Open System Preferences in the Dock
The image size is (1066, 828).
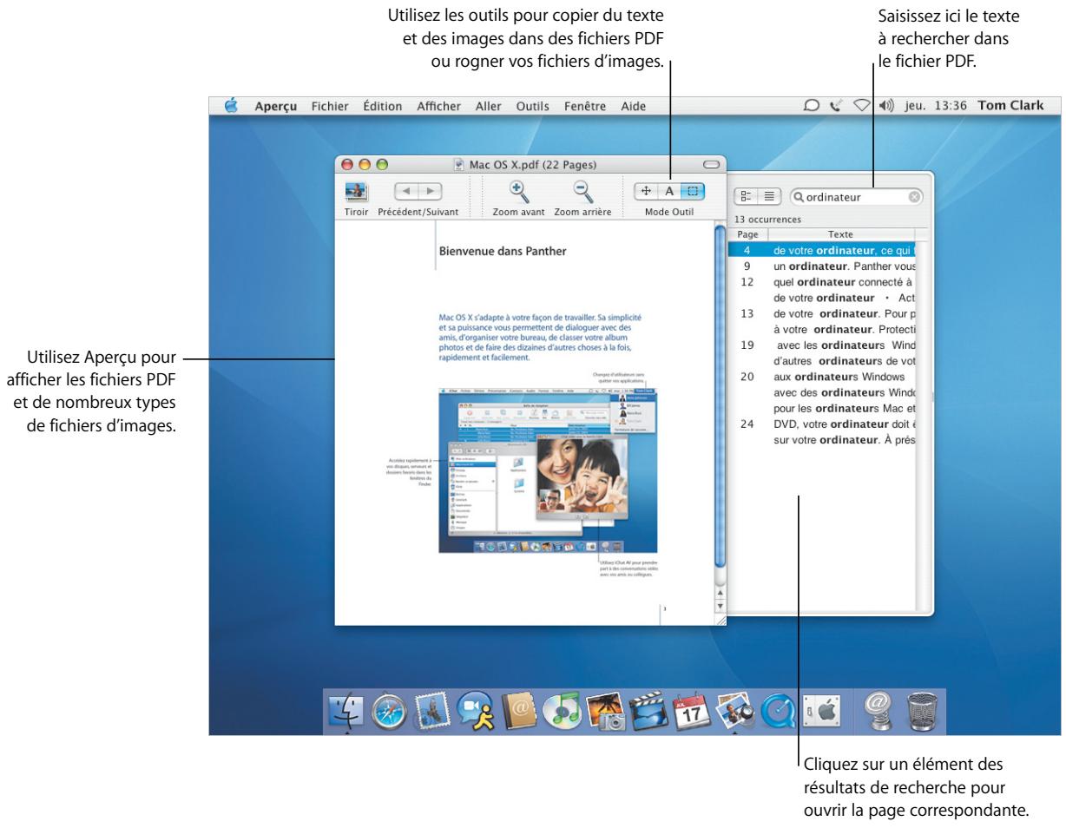point(820,712)
